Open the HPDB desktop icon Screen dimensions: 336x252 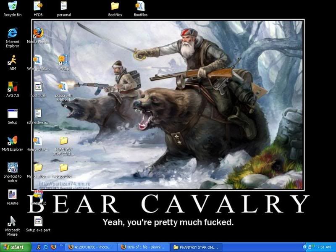point(38,6)
